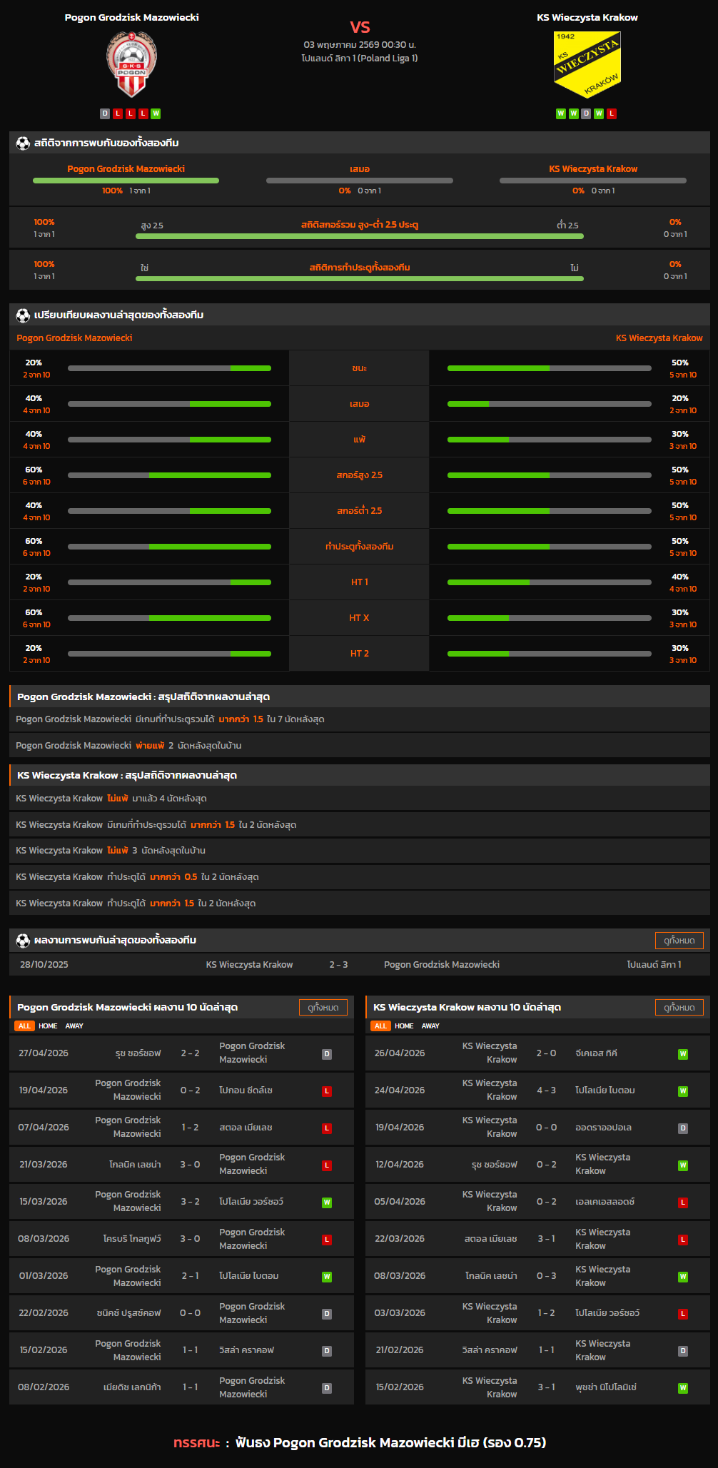The height and width of the screenshot is (1468, 718).
Task: Click the 28/10/2025 head-to-head match row
Action: pos(360,964)
